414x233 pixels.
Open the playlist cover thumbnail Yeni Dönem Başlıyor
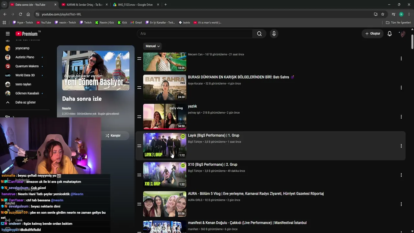[96, 71]
